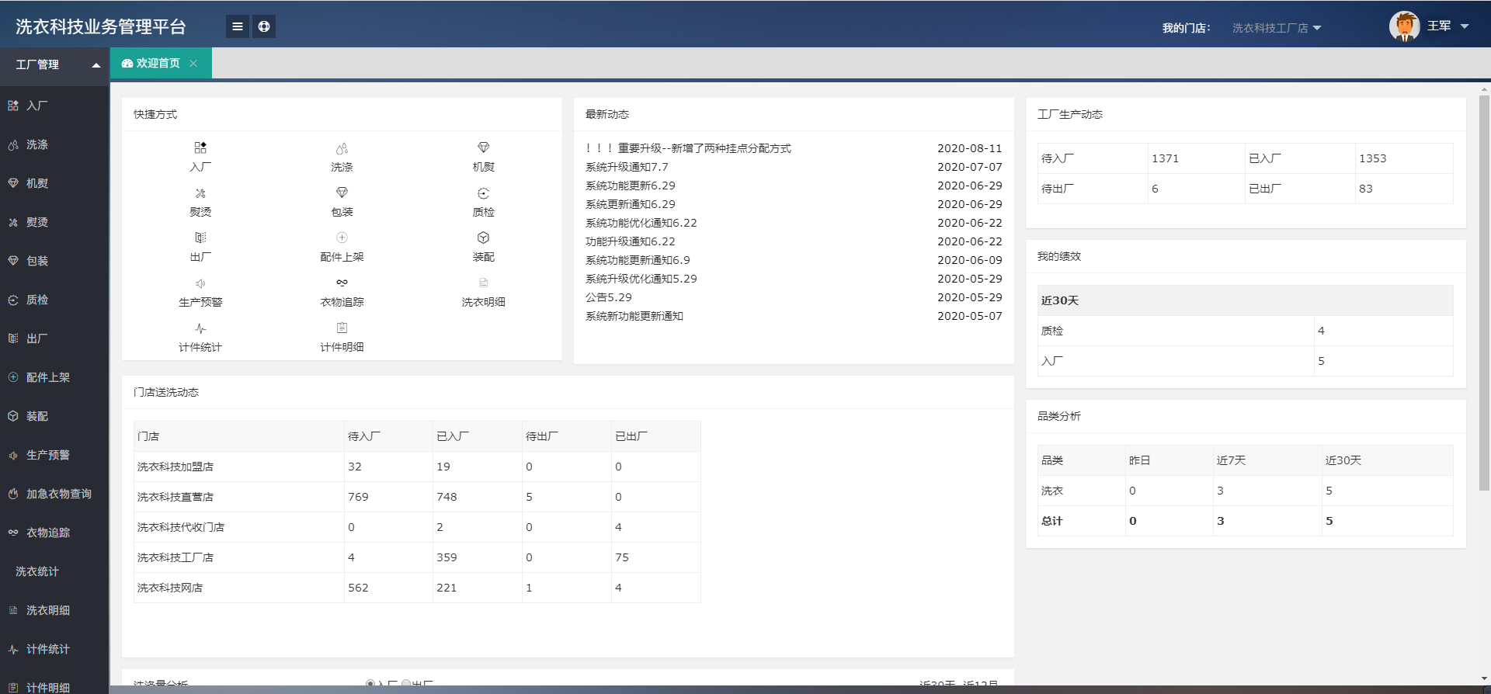1491x694 pixels.
Task: Open 洗衣明细 in the left sidebar
Action: point(54,610)
